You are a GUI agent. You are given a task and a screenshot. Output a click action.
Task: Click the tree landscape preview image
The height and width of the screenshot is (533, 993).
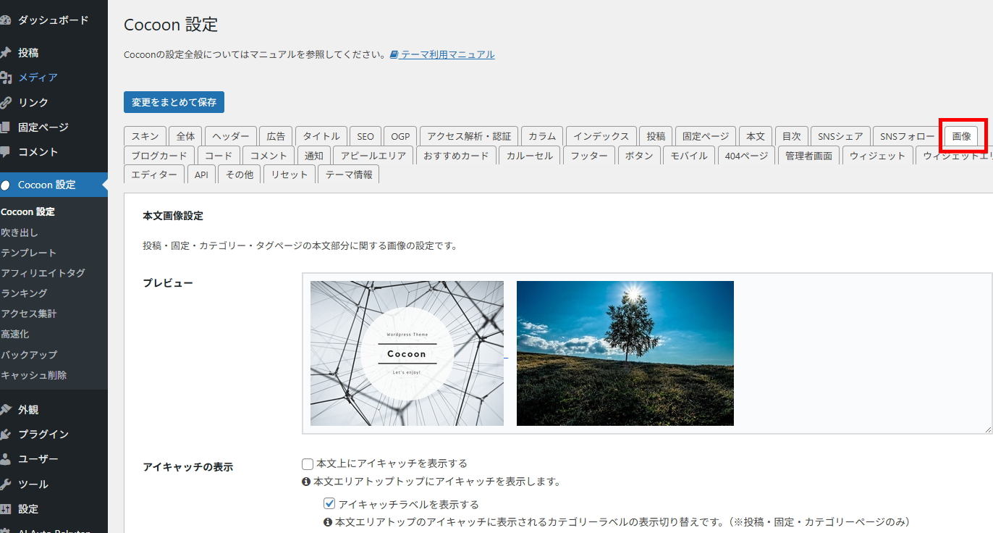point(625,353)
